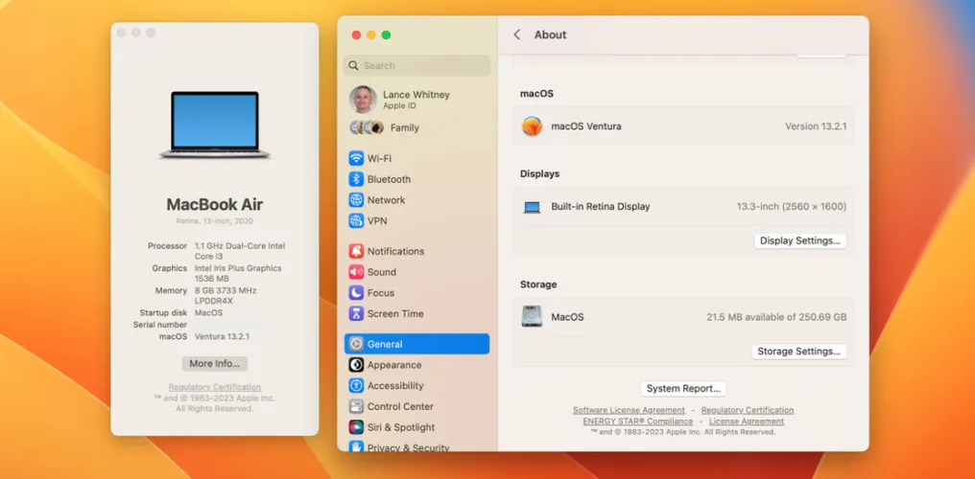Image resolution: width=975 pixels, height=479 pixels.
Task: Click the Wi-Fi icon in sidebar
Action: coord(356,158)
